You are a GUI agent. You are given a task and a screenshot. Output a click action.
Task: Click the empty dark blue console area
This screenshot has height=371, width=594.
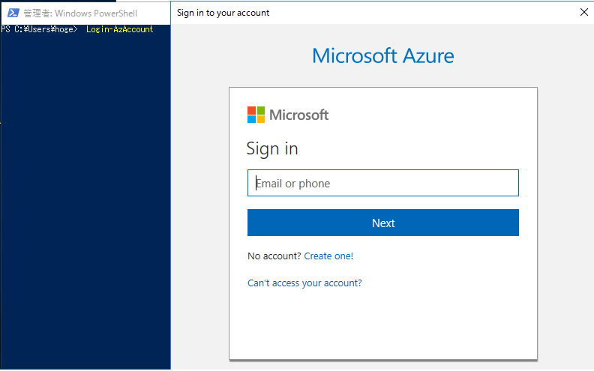pyautogui.click(x=85, y=201)
